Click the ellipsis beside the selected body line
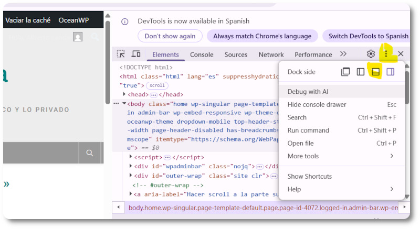The image size is (420, 229). coord(116,103)
